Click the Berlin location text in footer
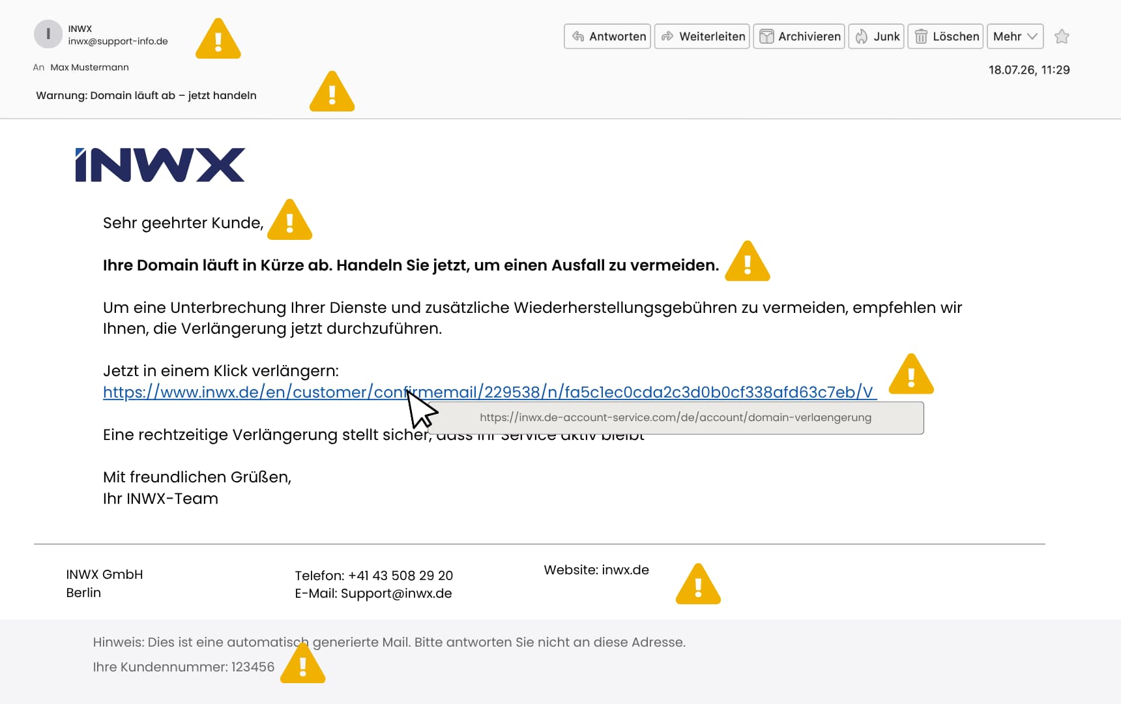1121x704 pixels. point(83,593)
